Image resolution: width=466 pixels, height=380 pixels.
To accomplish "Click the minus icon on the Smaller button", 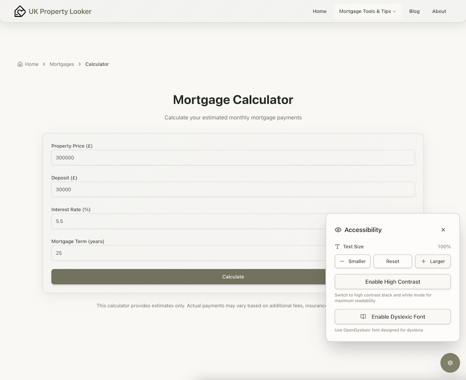I will [342, 261].
